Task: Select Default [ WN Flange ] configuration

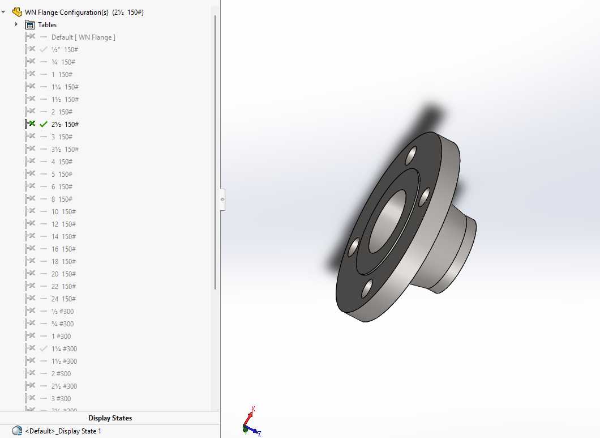Action: [83, 37]
